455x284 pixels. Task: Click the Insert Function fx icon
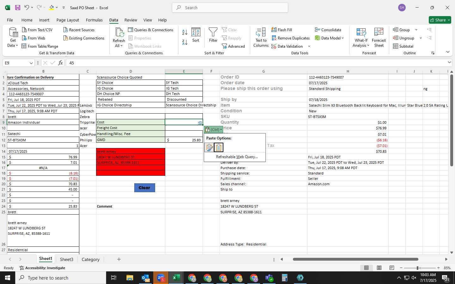[x=60, y=63]
